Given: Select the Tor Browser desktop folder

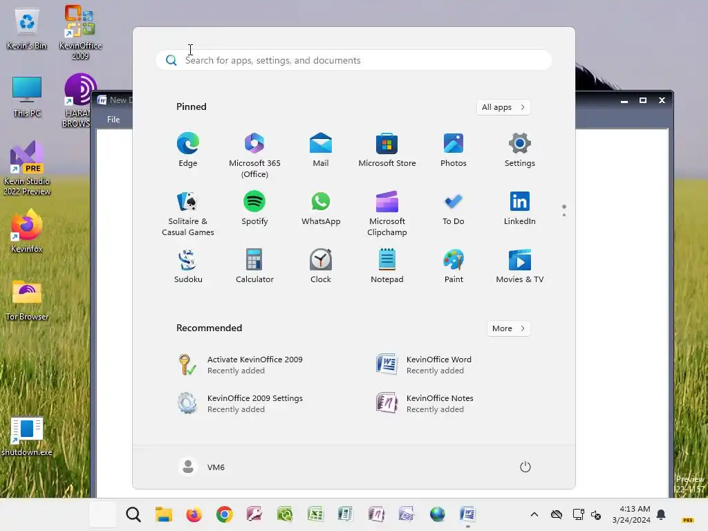Looking at the screenshot, I should point(27,300).
